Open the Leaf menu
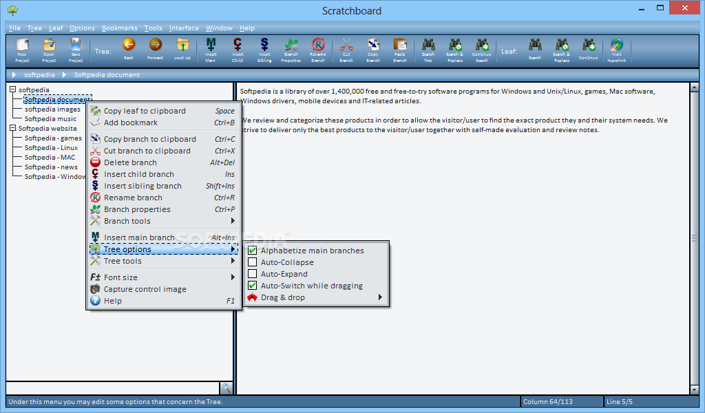 pyautogui.click(x=56, y=28)
